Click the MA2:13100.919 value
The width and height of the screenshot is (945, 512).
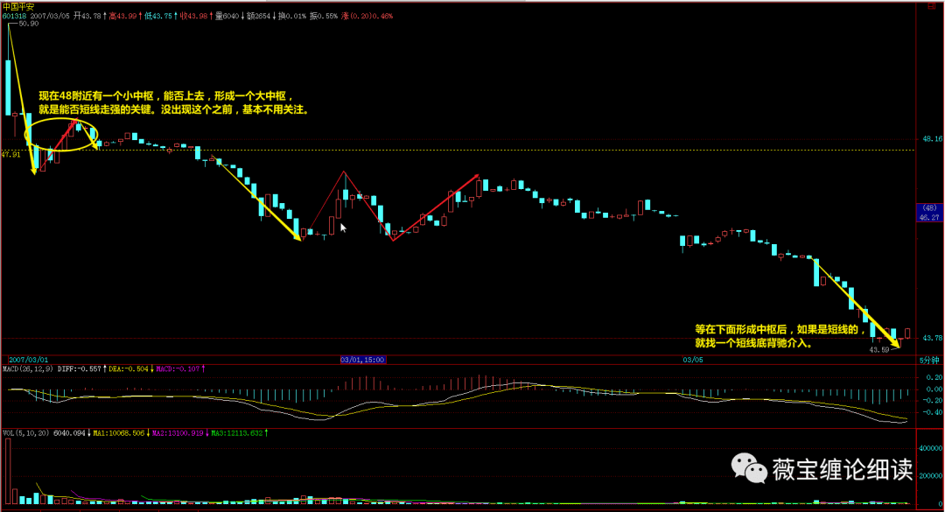coord(178,433)
